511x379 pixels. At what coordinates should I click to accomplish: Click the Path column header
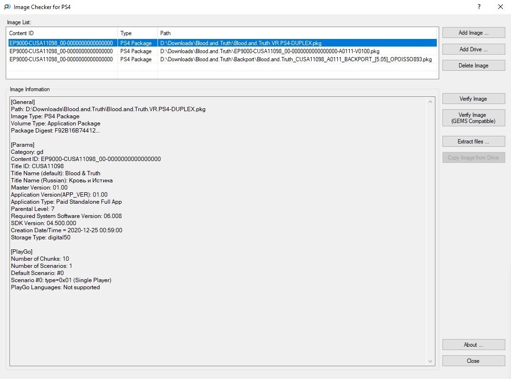(297, 33)
